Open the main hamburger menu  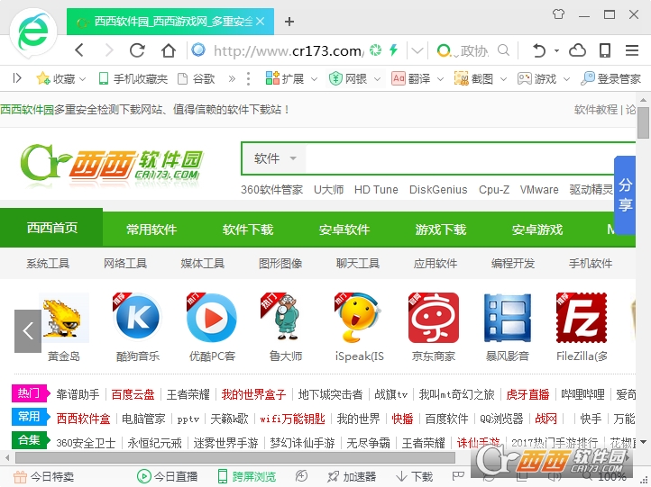click(632, 50)
